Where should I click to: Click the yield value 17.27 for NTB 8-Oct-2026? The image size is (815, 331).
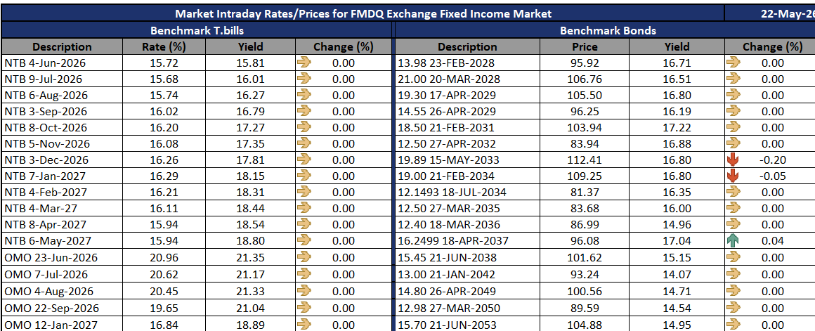click(251, 127)
